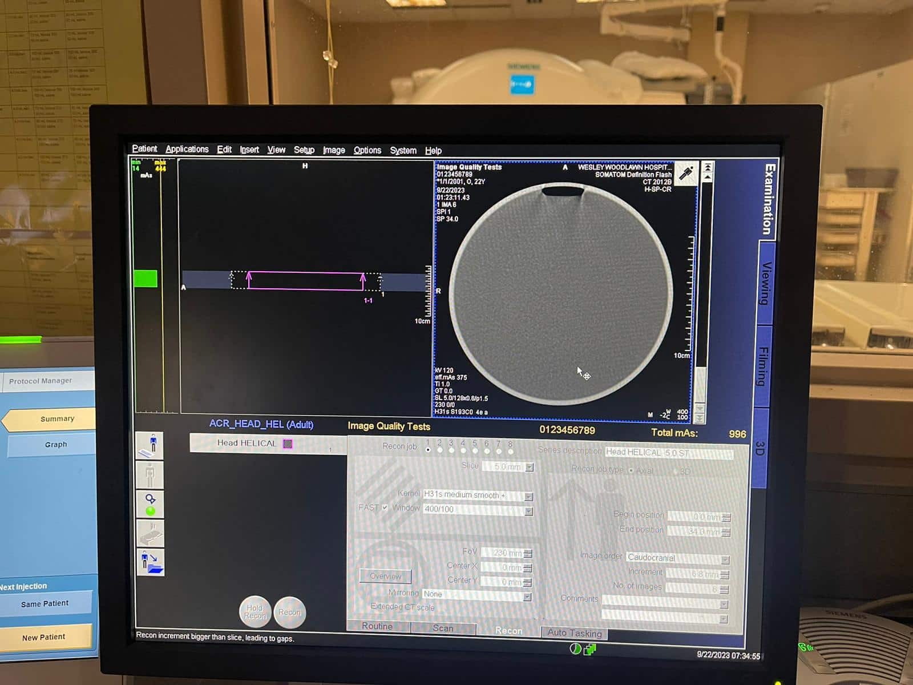Click the round Recon button

(290, 613)
